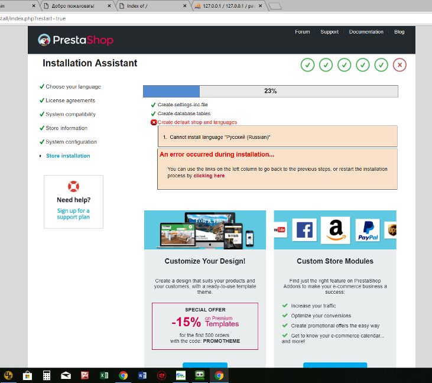Viewport: 432px width, 383px height.
Task: Open the Blog link in header
Action: [x=399, y=32]
